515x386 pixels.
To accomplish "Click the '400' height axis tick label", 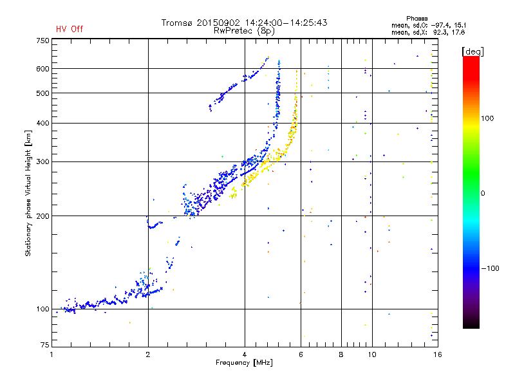I will [42, 123].
